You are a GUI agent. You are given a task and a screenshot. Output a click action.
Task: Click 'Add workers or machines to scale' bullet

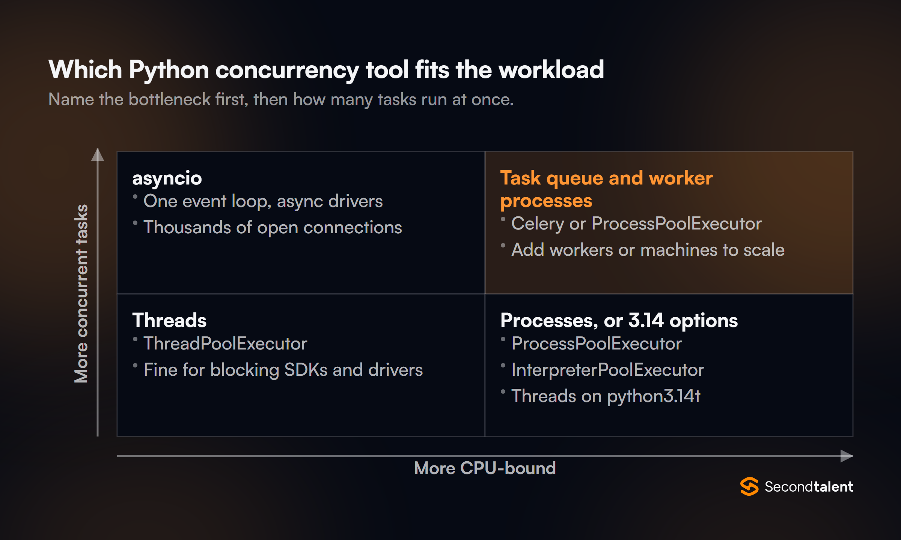click(x=648, y=250)
